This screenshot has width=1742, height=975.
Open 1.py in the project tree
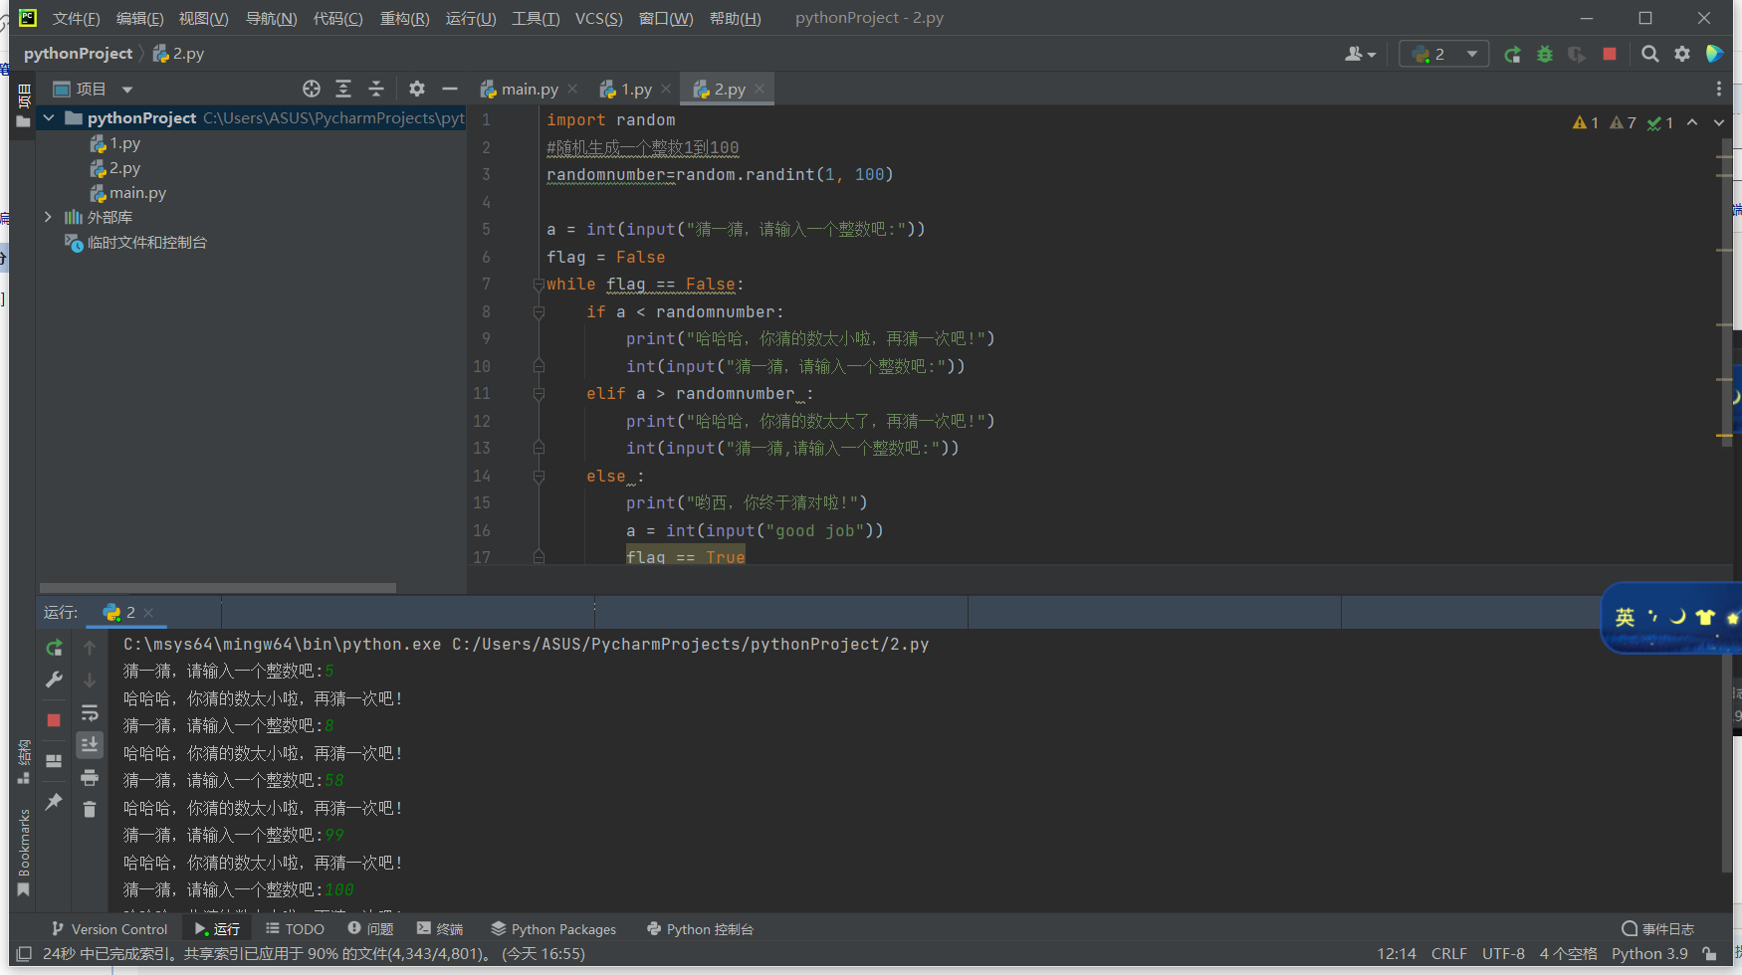pyautogui.click(x=124, y=144)
